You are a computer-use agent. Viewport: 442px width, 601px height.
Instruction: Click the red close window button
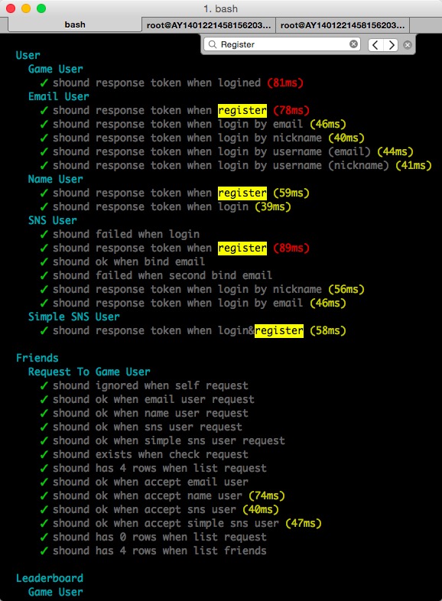(11, 8)
